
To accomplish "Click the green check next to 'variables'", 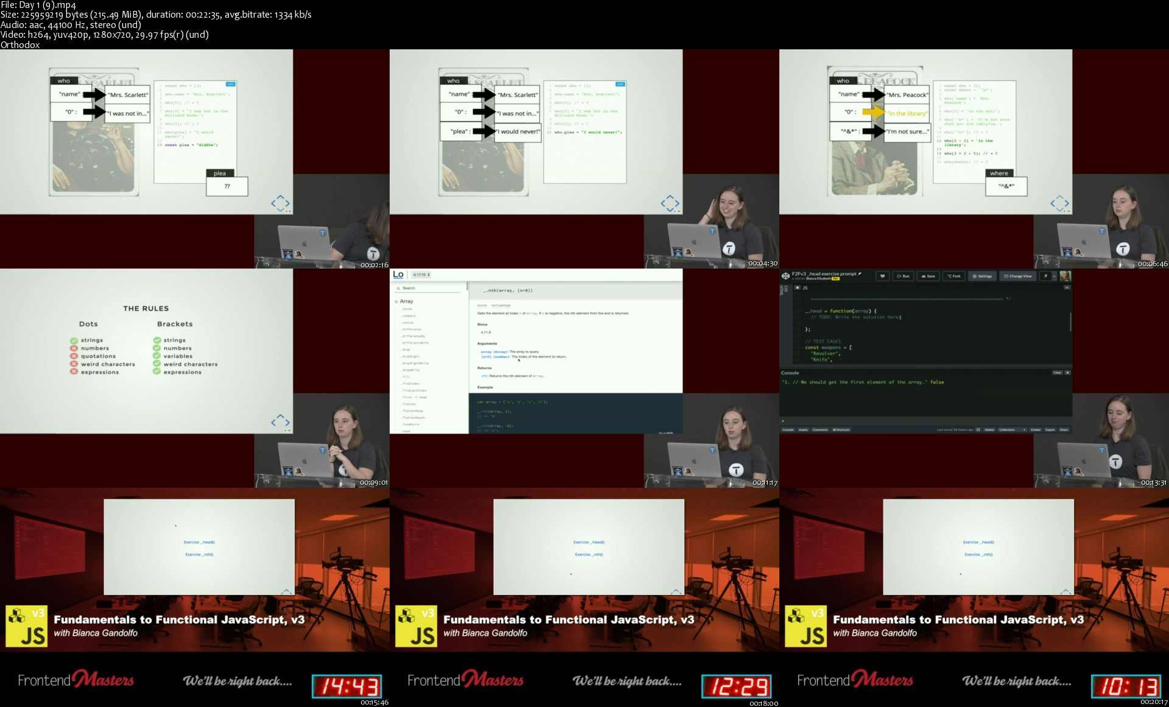I will click(x=157, y=356).
